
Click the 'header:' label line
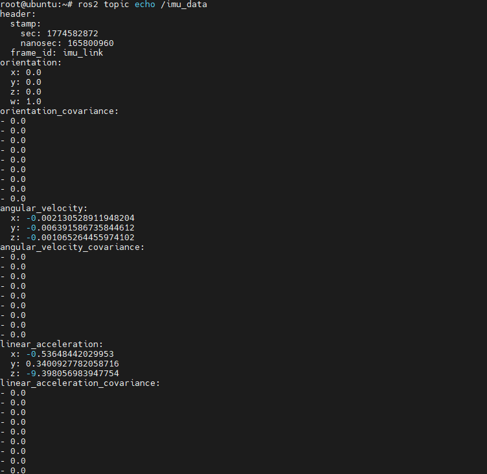(18, 14)
